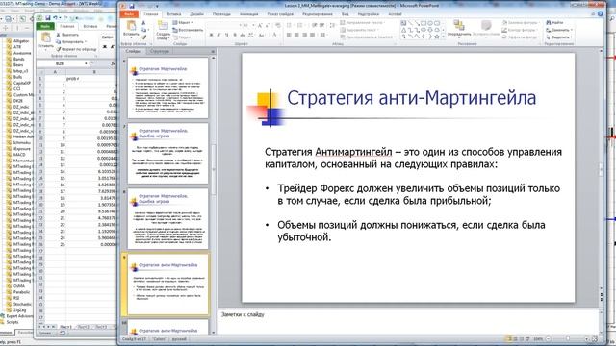The width and height of the screenshot is (616, 346).
Task: Open Excel Copy (Копировать) dropdown arrow
Action: point(86,42)
